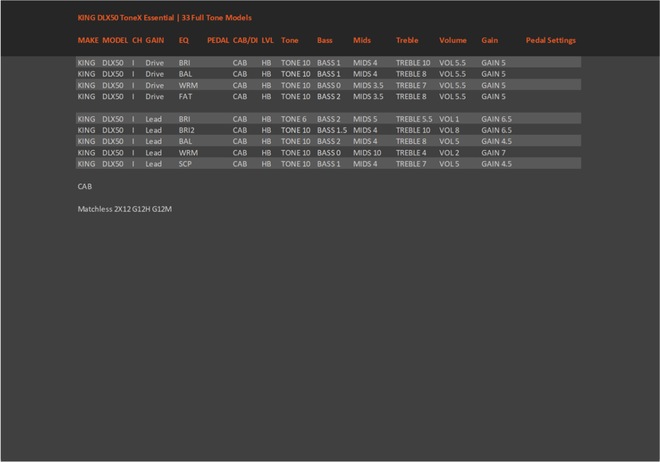This screenshot has height=462, width=660.
Task: Select TREBLE 4 in the Lead WRM row
Action: [411, 153]
